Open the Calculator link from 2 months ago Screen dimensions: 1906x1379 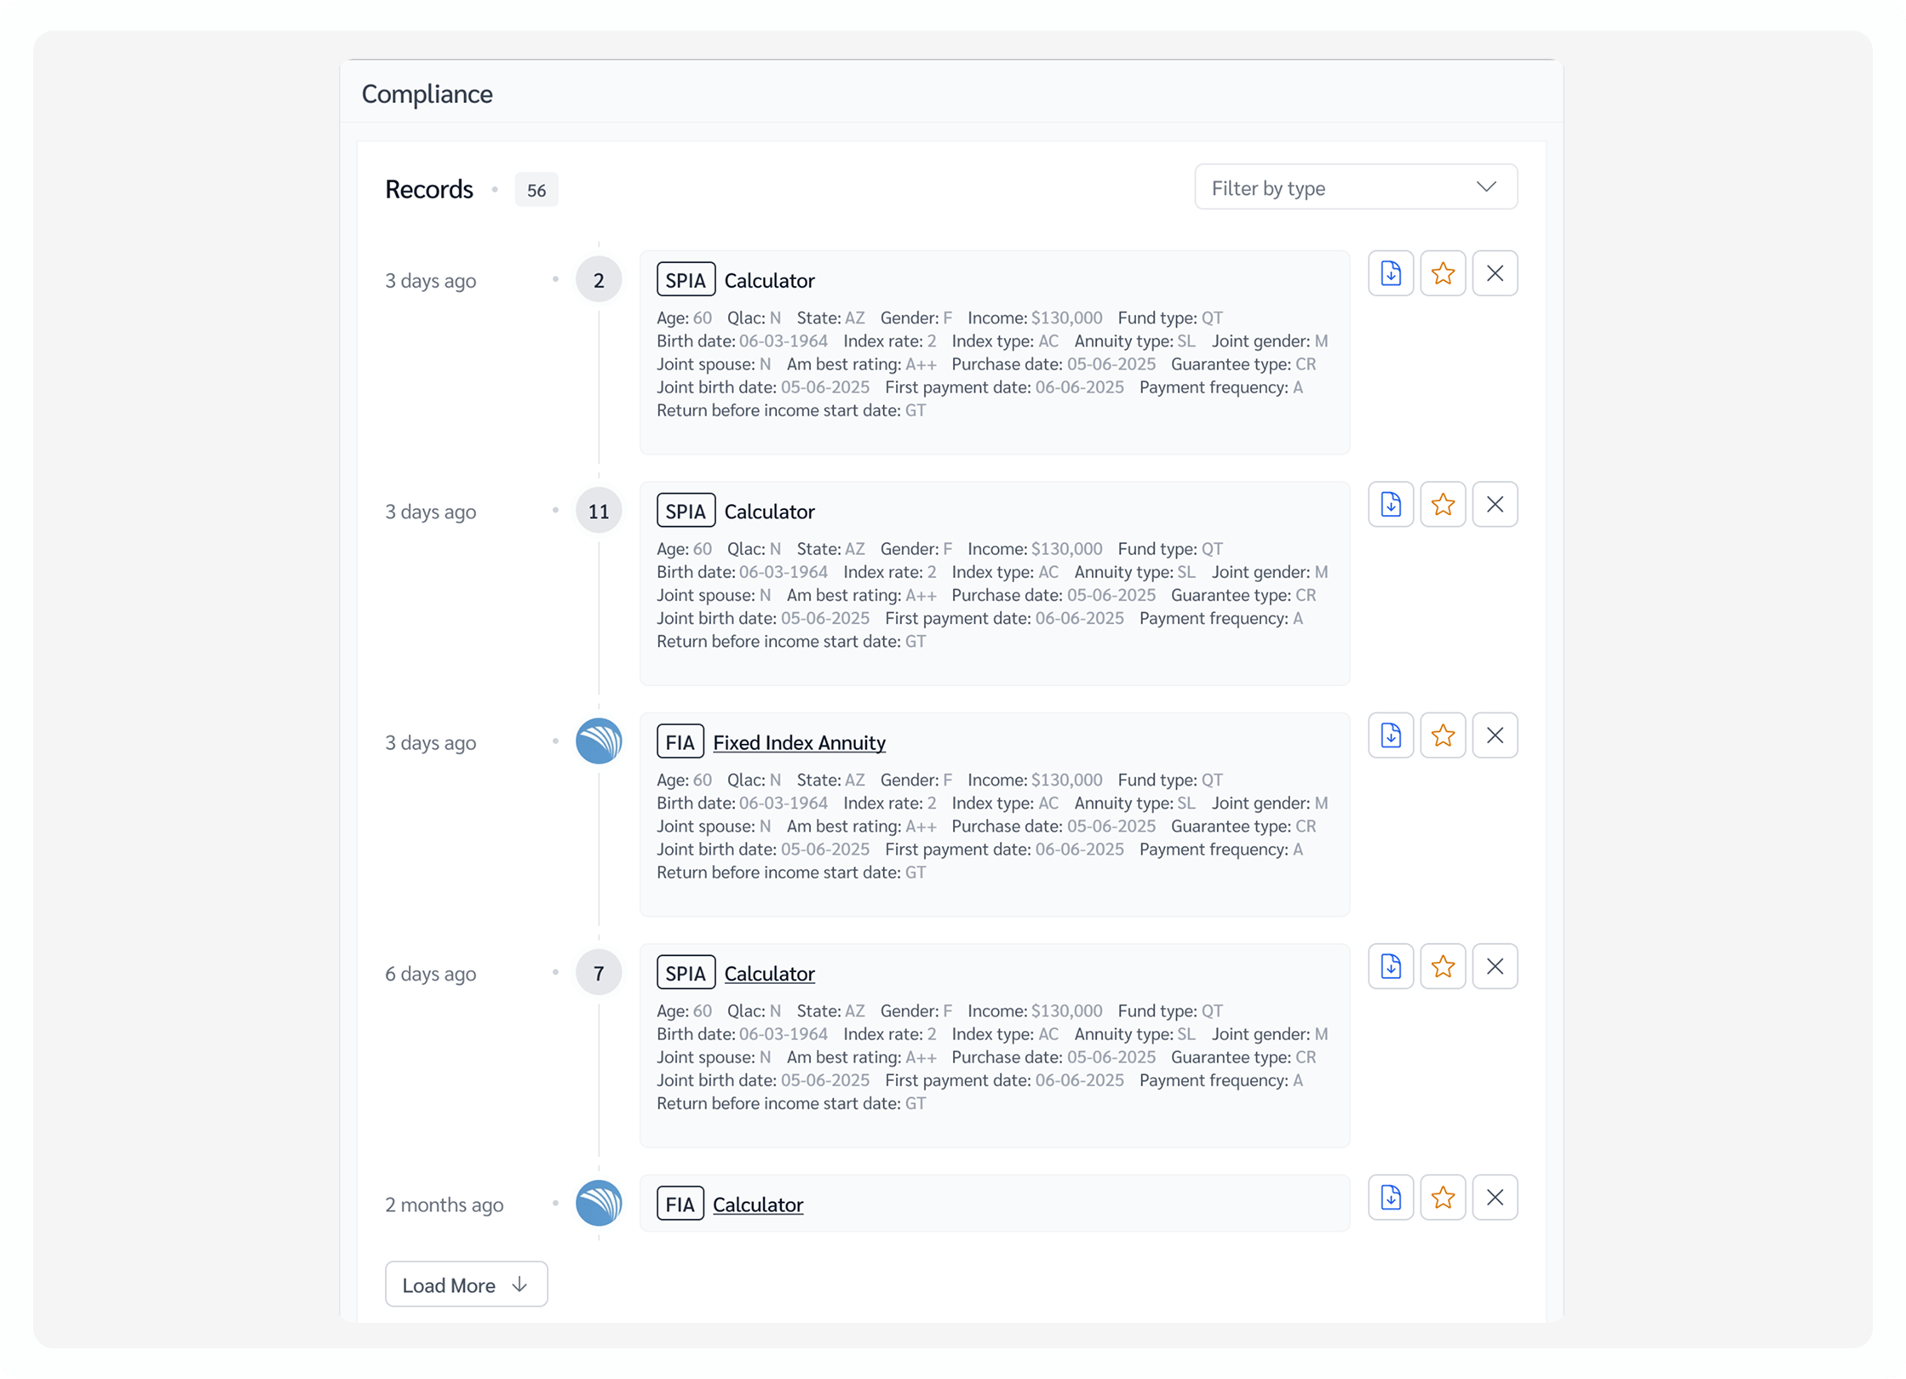click(x=757, y=1204)
